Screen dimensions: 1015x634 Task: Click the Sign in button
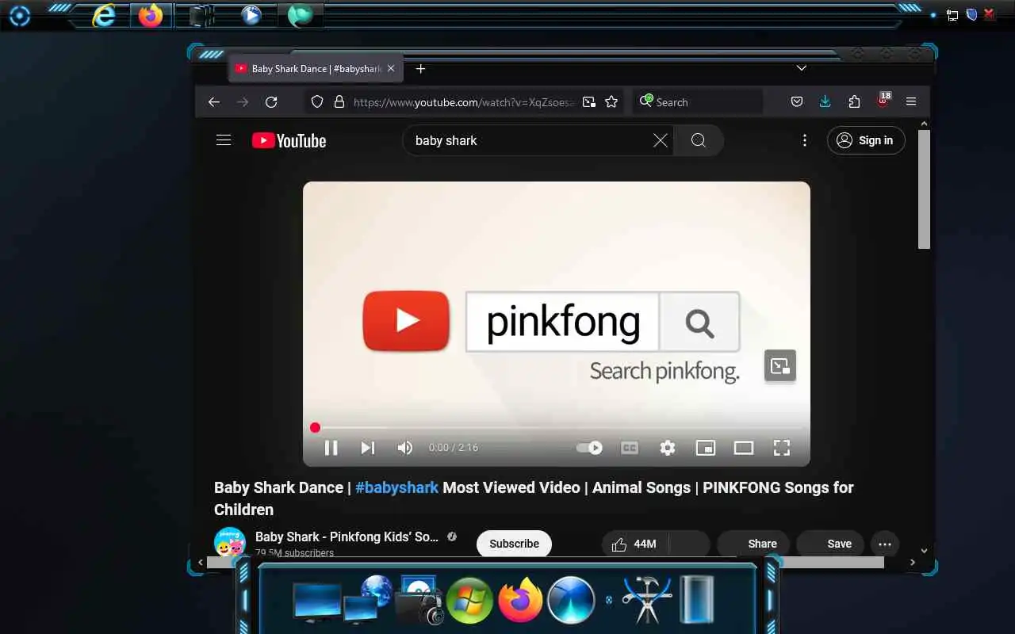pos(866,140)
